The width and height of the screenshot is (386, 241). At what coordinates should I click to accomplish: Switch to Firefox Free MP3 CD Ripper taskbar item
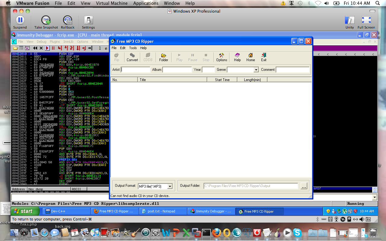click(x=114, y=211)
